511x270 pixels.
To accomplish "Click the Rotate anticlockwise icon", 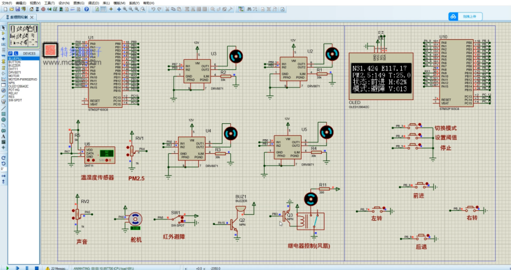I will [x=4, y=163].
